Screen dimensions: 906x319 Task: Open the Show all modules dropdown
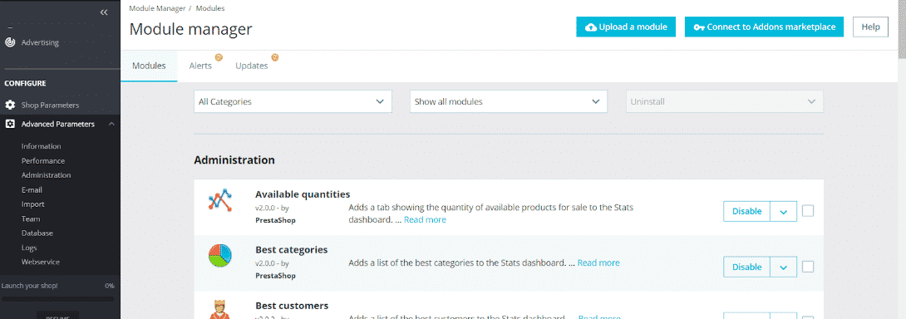(509, 101)
